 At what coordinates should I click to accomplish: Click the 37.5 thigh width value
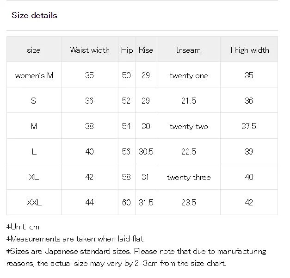pyautogui.click(x=249, y=126)
